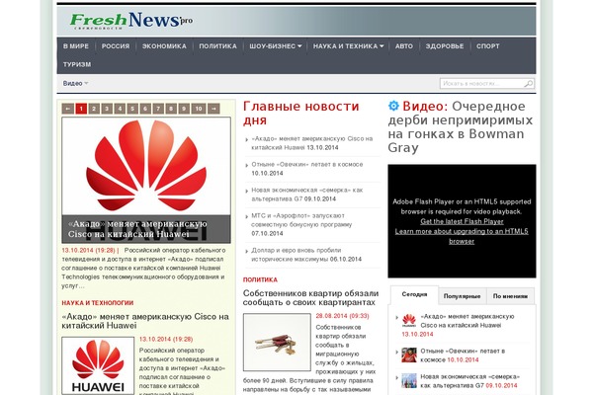The image size is (593, 395).
Task: Click the blue gear icon beside Видео
Action: pyautogui.click(x=393, y=106)
